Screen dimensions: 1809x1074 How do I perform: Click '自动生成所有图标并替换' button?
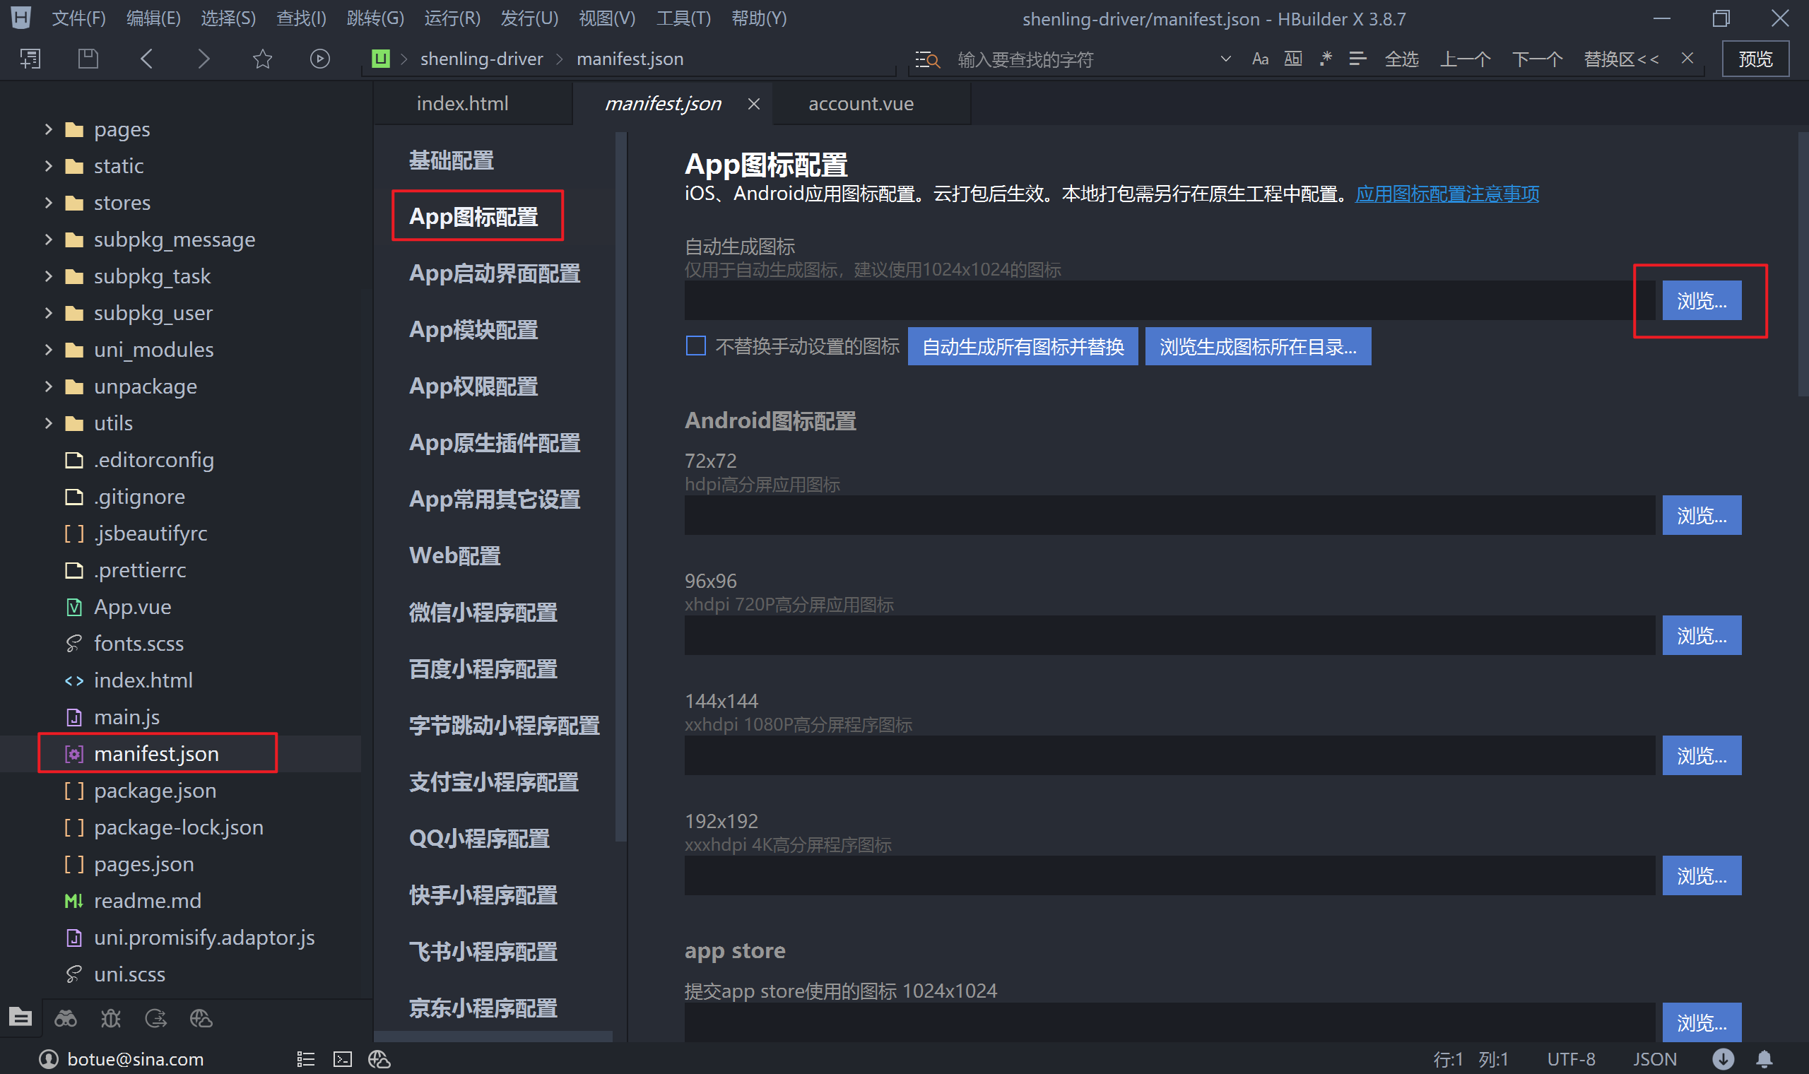click(1022, 347)
